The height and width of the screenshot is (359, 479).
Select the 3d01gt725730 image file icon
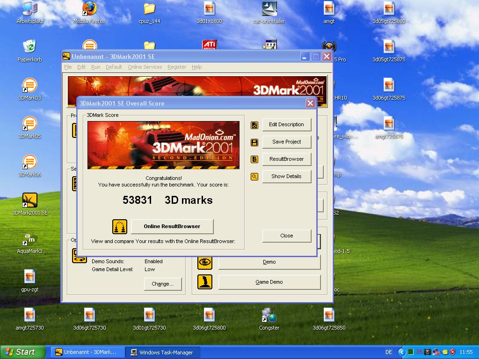[x=149, y=319]
